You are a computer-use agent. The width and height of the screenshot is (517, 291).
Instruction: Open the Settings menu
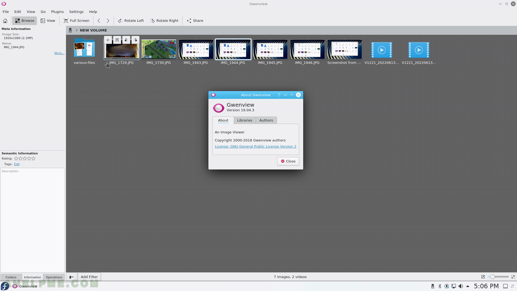(x=76, y=12)
